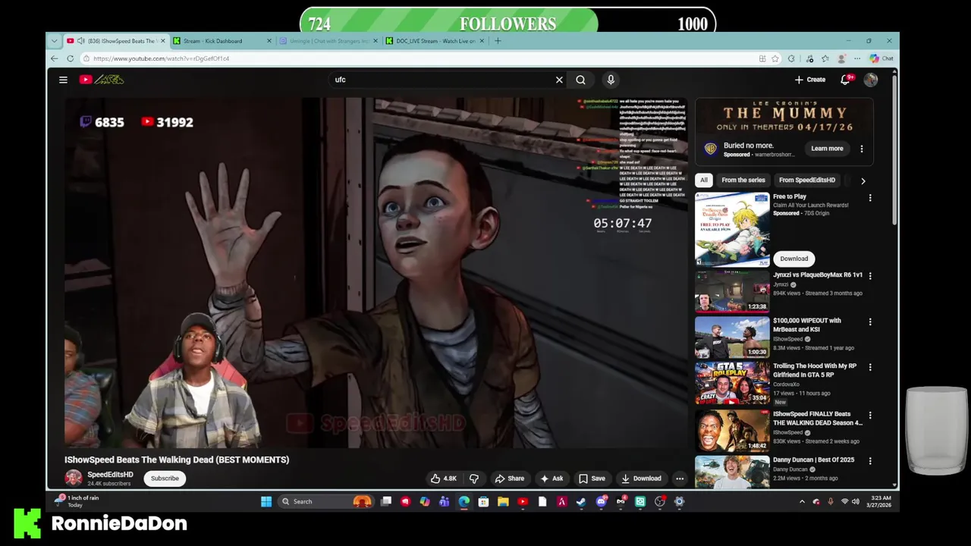Open browser settings and more menu
971x546 pixels.
858,58
